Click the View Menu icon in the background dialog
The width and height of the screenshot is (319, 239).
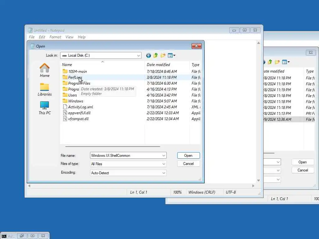286,62
